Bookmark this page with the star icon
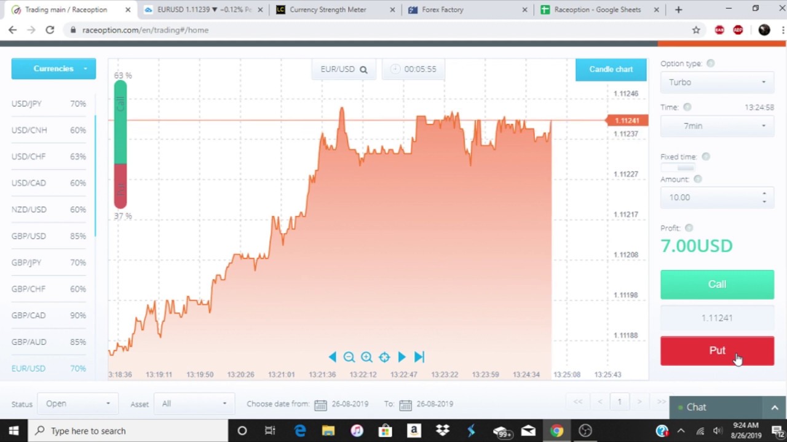This screenshot has height=442, width=787. coord(696,29)
